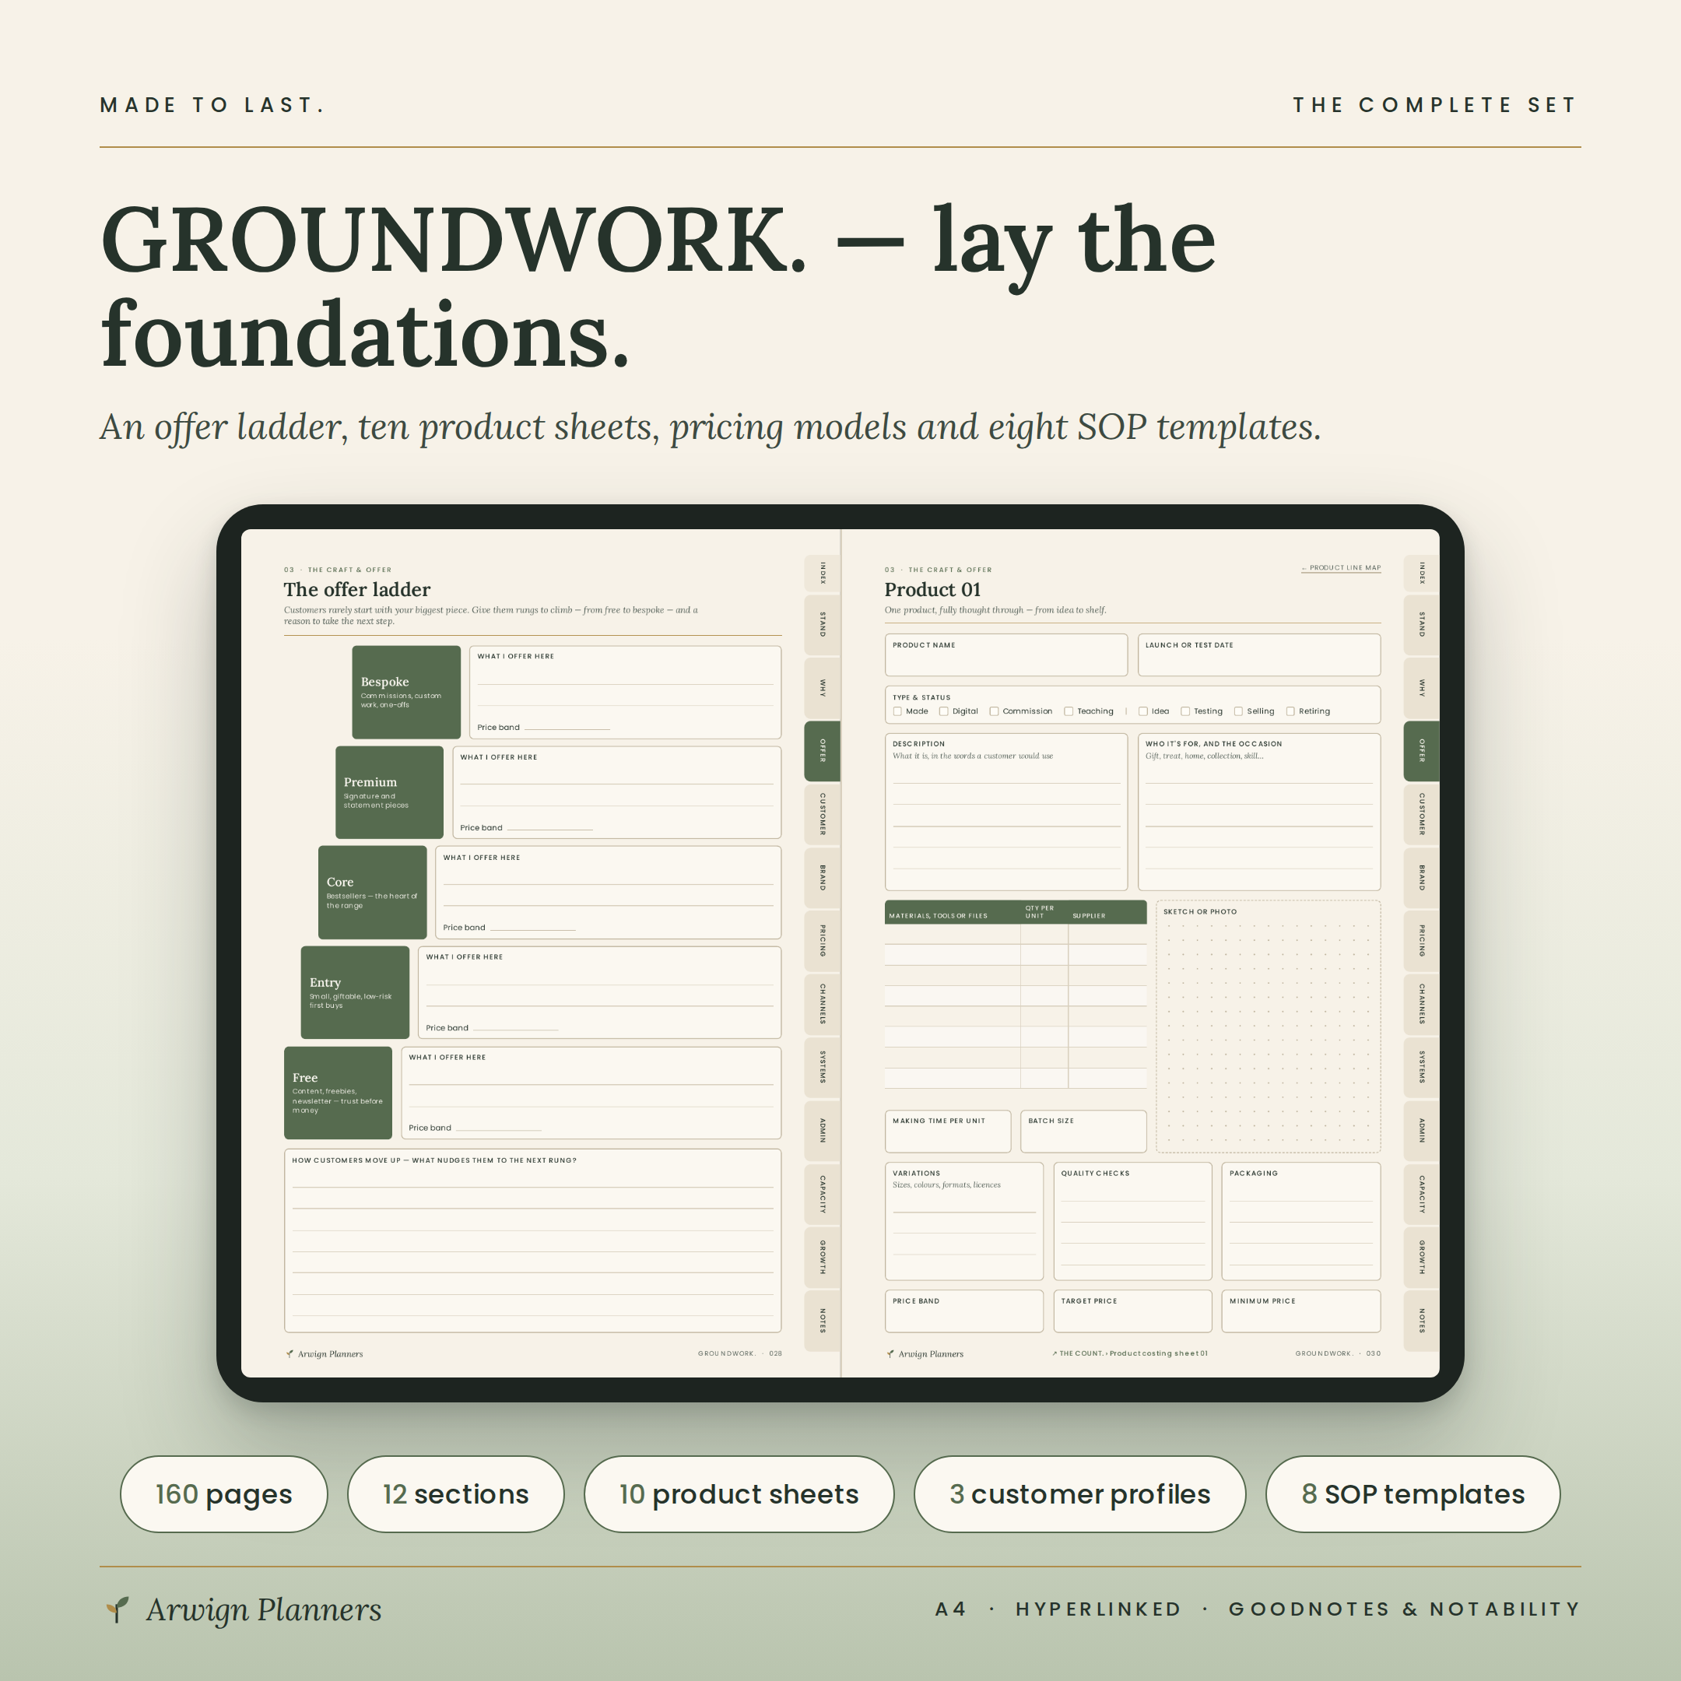
Task: Click the Core rung What I Offer box
Action: (608, 893)
